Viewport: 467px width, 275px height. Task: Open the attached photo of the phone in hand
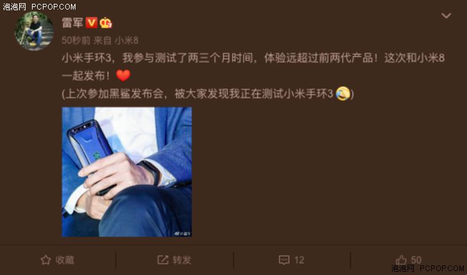(x=127, y=172)
